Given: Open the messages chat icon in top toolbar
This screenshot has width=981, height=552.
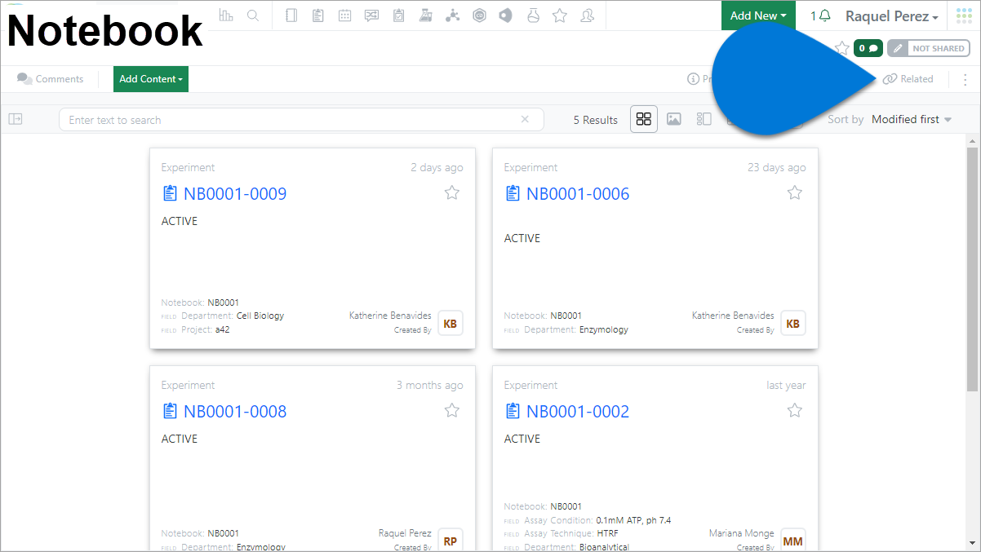Looking at the screenshot, I should (372, 15).
